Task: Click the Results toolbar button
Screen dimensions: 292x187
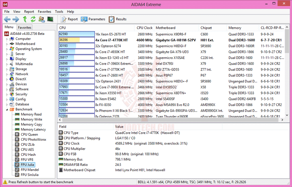Action: pyautogui.click(x=118, y=19)
